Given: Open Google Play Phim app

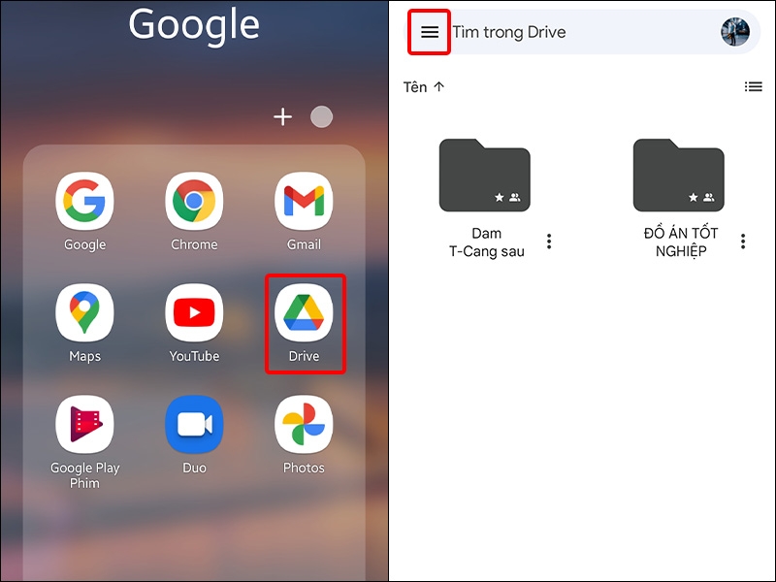Looking at the screenshot, I should point(84,424).
